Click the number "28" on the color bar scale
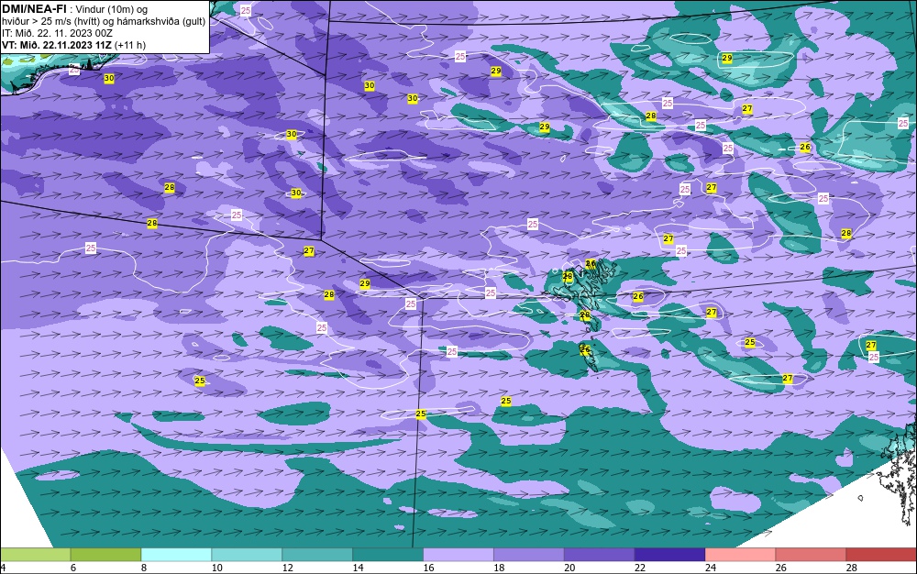This screenshot has width=917, height=574. coord(852,568)
